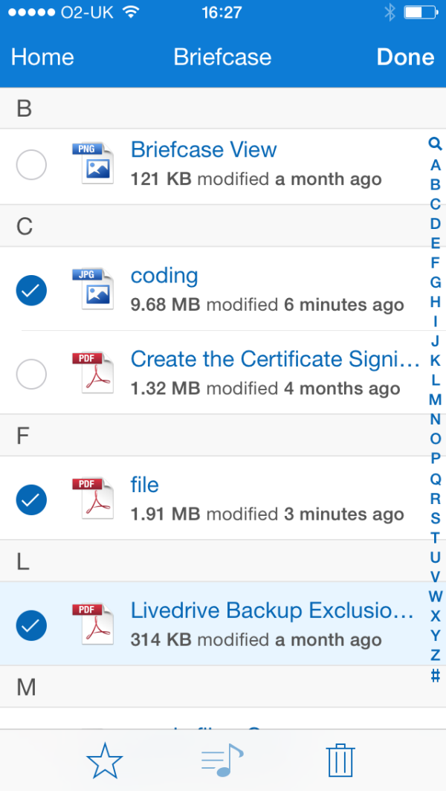Jump to letter S in the alphabet index

pyautogui.click(x=435, y=517)
